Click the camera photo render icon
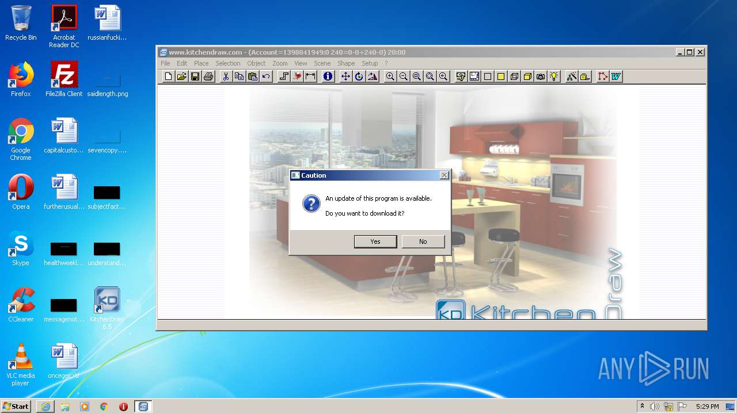Viewport: 737px width, 414px height. point(541,76)
